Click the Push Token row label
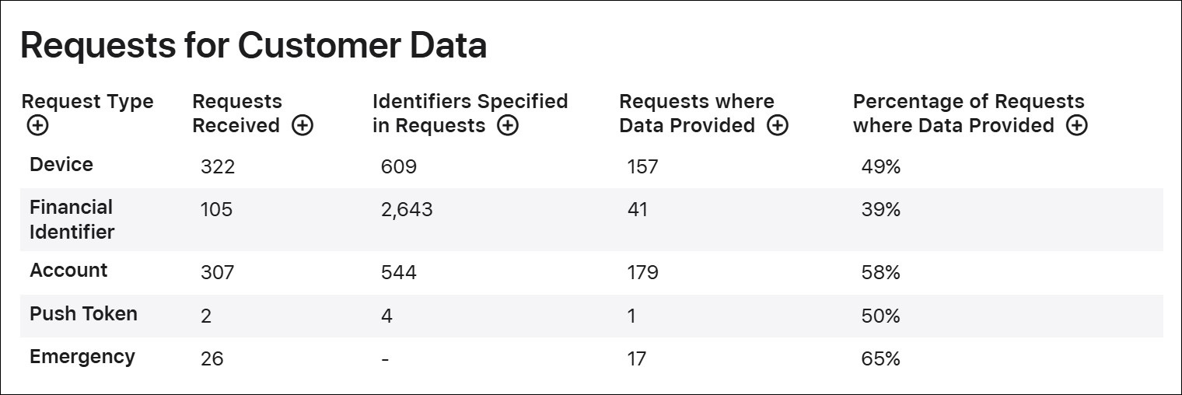The height and width of the screenshot is (395, 1182). pos(83,314)
